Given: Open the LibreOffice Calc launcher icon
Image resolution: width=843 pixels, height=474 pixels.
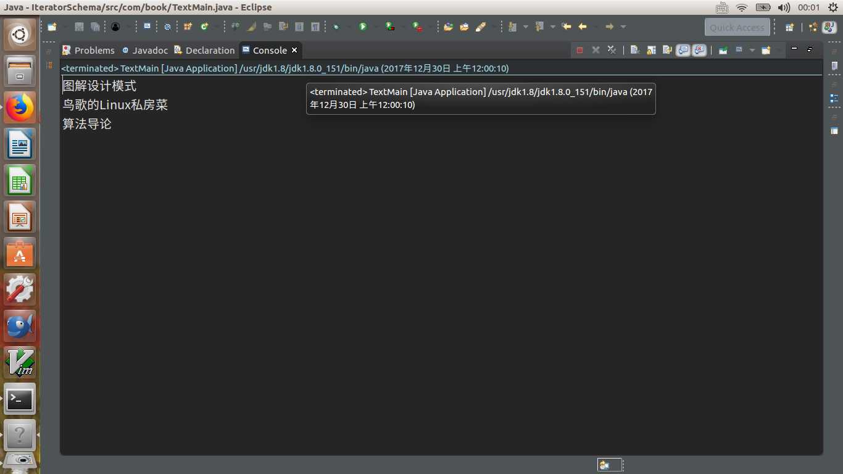Looking at the screenshot, I should click(x=20, y=181).
